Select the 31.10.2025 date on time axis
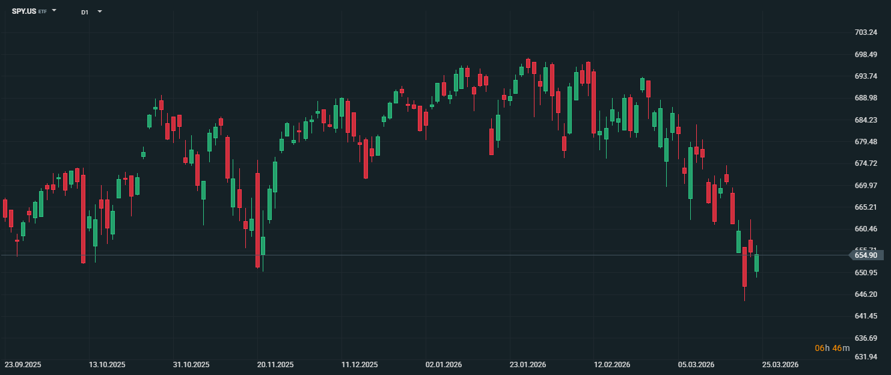 tap(191, 365)
